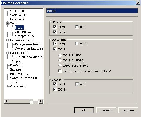The height and width of the screenshot is (117, 141).
Task: Select ID3v2.3 ISO-8859-1 radio option
Action: pos(60,65)
